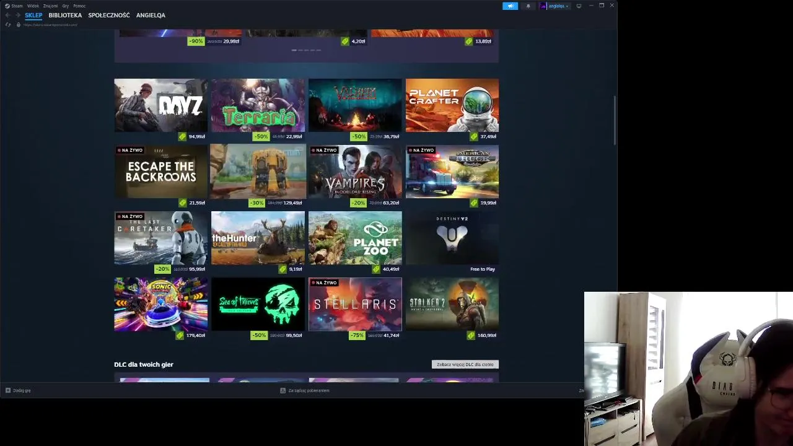Switch to the SKLEP tab
793x446 pixels.
(33, 15)
